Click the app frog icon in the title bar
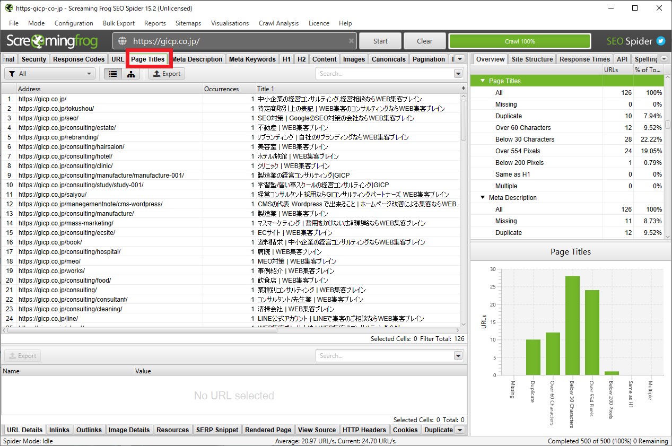The width and height of the screenshot is (672, 446). (9, 8)
